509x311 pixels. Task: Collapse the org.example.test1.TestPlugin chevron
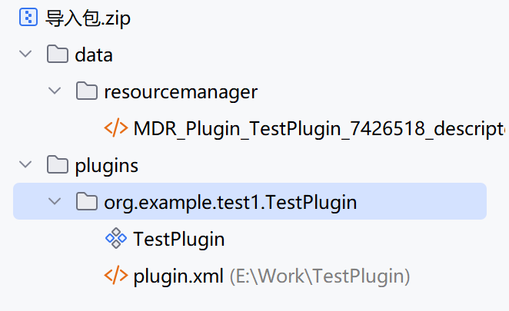pos(55,201)
